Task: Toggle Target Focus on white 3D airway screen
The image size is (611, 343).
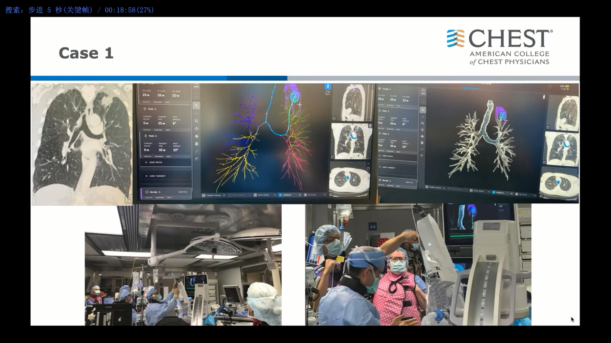Action: [x=435, y=187]
